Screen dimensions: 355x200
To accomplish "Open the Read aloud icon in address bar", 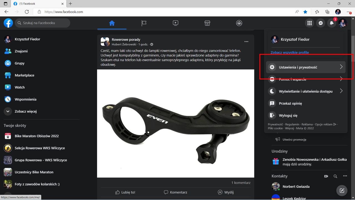I will [297, 12].
